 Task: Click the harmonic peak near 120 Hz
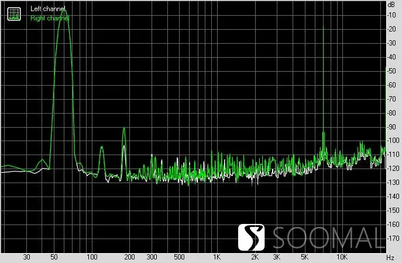click(102, 148)
